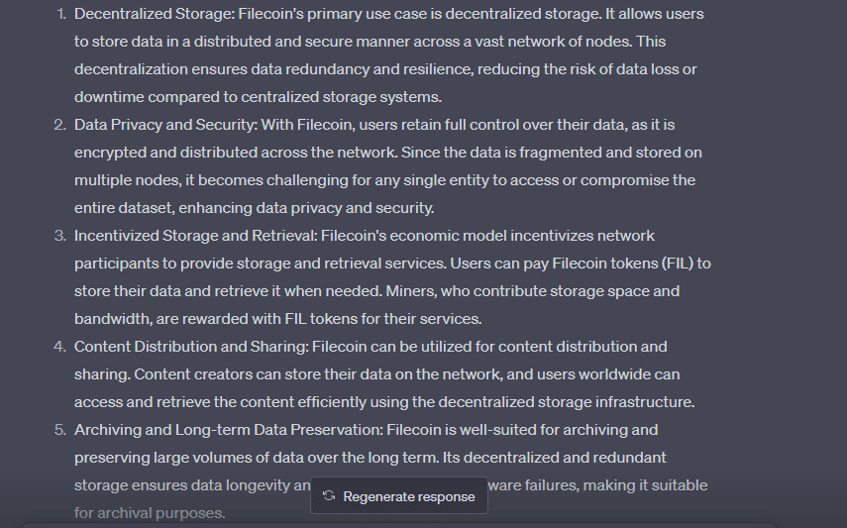Click 'preserving large volumes of data' line

point(371,458)
